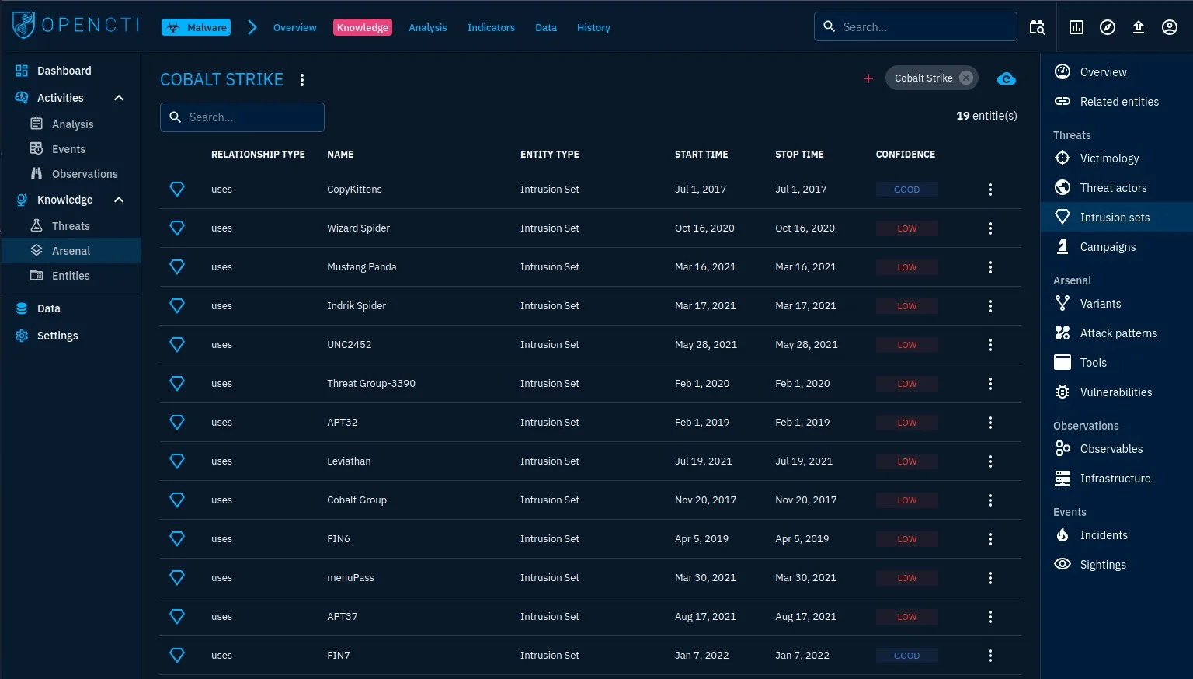Sort by the Start Time column header
Viewport: 1193px width, 679px height.
click(x=701, y=155)
